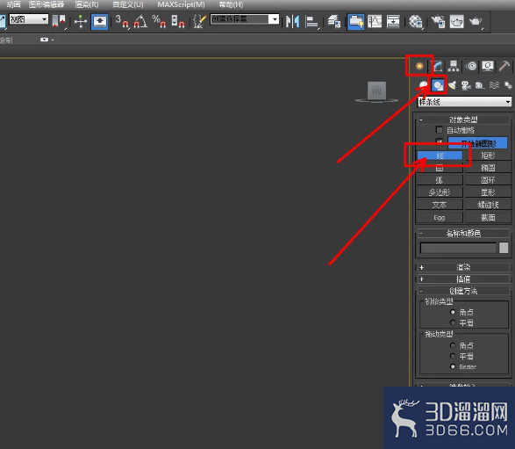Click the 线 line shape button
The image size is (515, 449).
coord(440,156)
